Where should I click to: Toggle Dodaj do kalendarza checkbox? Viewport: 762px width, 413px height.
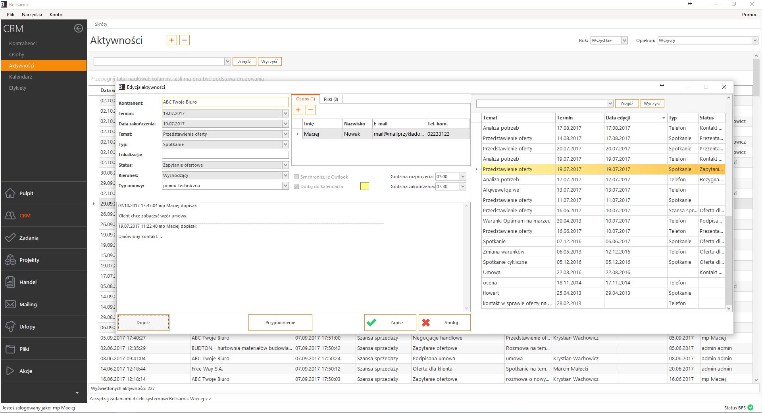click(x=296, y=186)
